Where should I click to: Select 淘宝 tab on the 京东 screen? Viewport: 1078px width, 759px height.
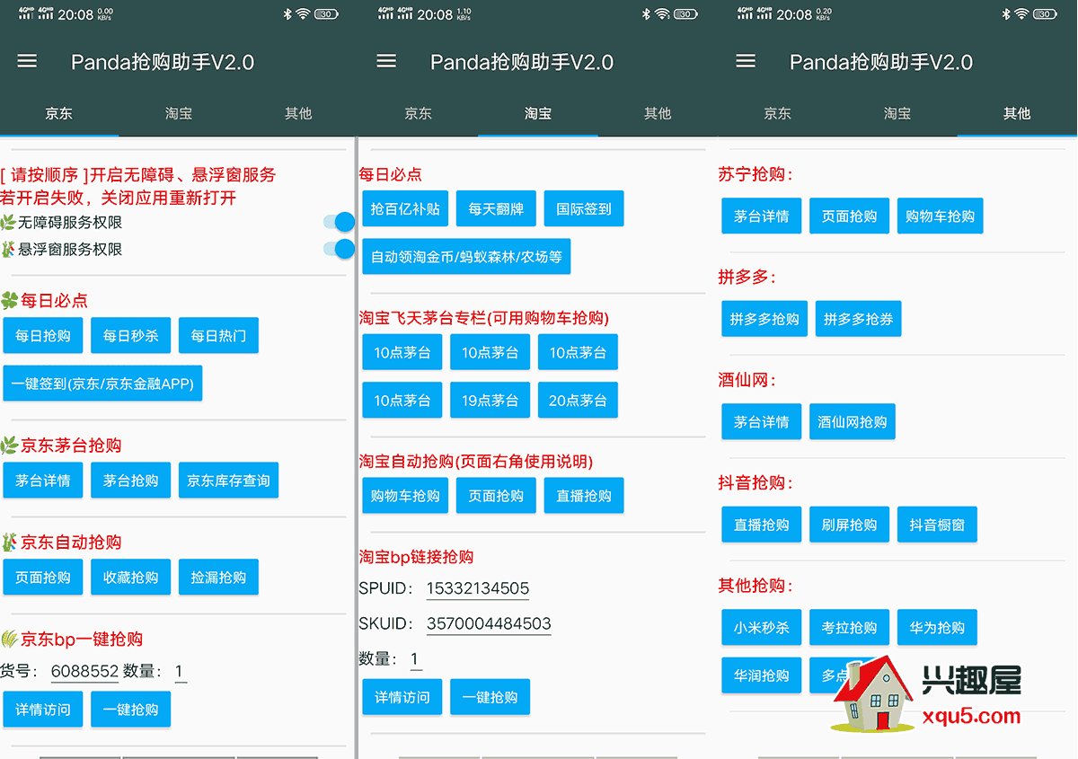pyautogui.click(x=179, y=113)
